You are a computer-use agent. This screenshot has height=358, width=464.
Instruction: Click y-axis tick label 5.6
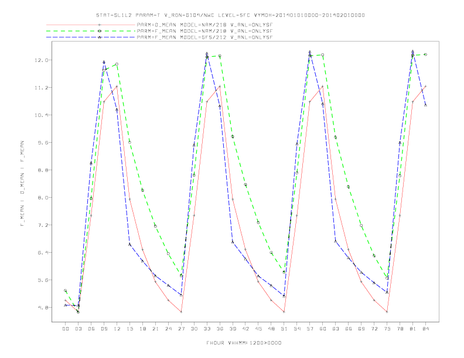click(x=43, y=280)
